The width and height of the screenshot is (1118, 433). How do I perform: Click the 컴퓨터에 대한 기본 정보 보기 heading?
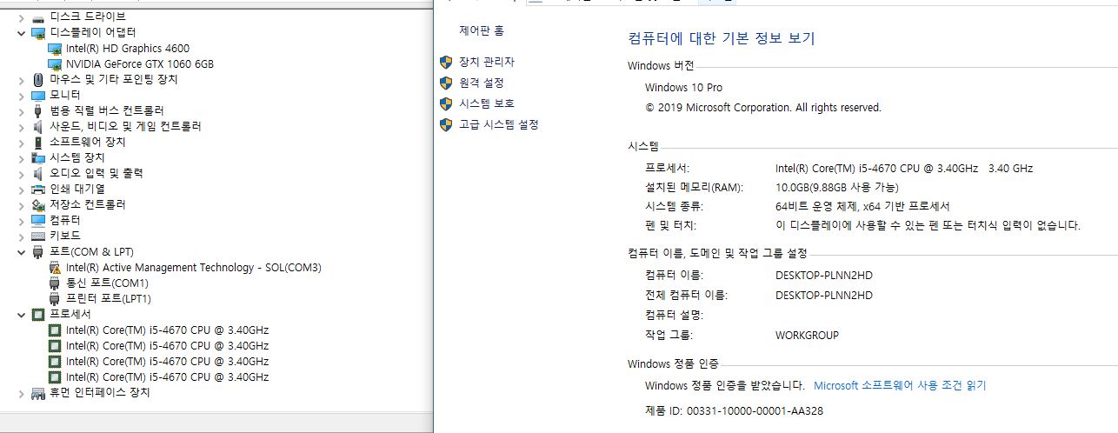click(722, 38)
